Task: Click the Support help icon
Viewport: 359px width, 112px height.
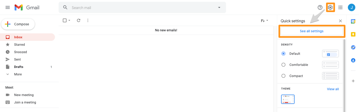Action: pos(320,7)
